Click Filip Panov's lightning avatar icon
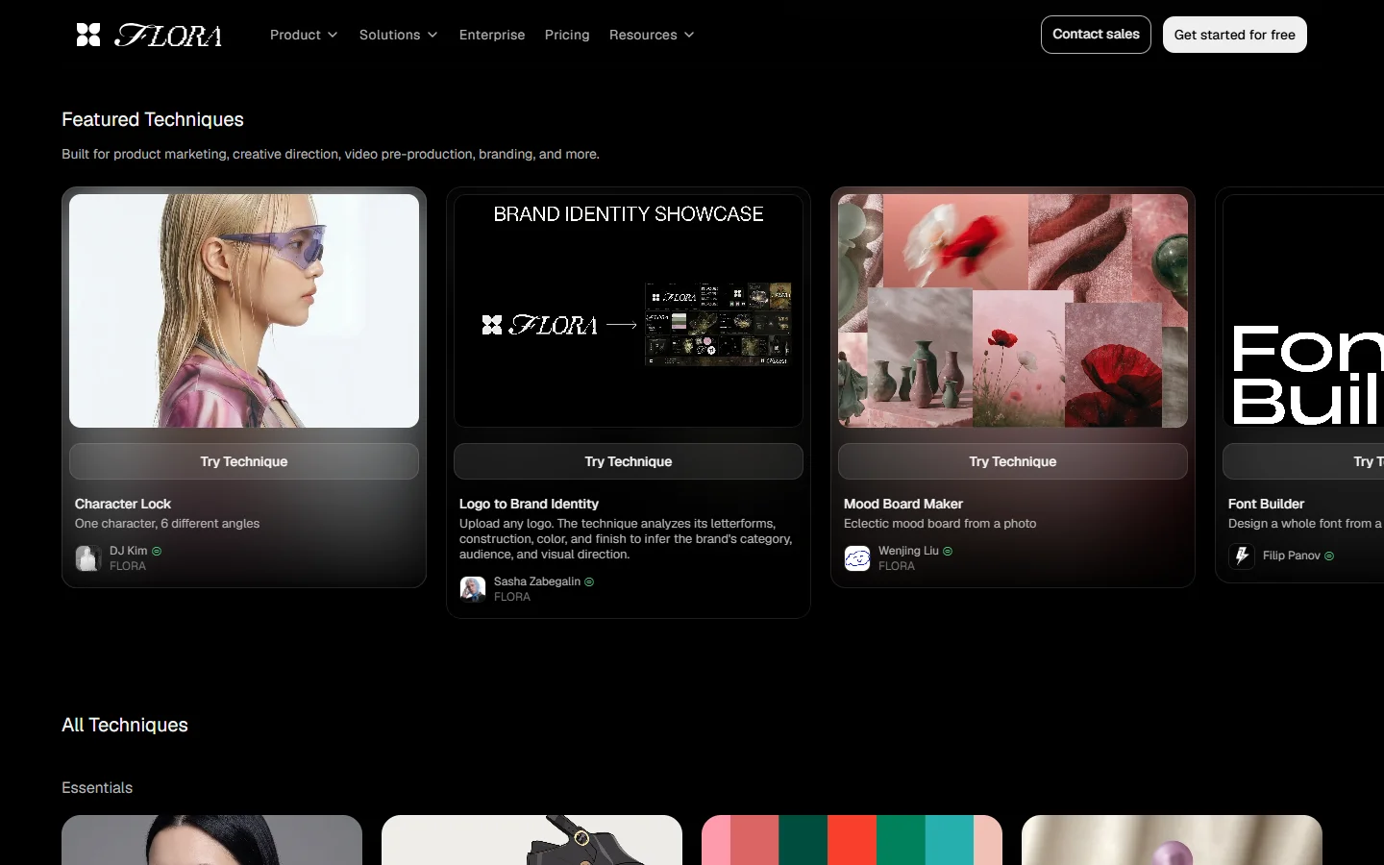Viewport: 1384px width, 865px height. pos(1242,556)
